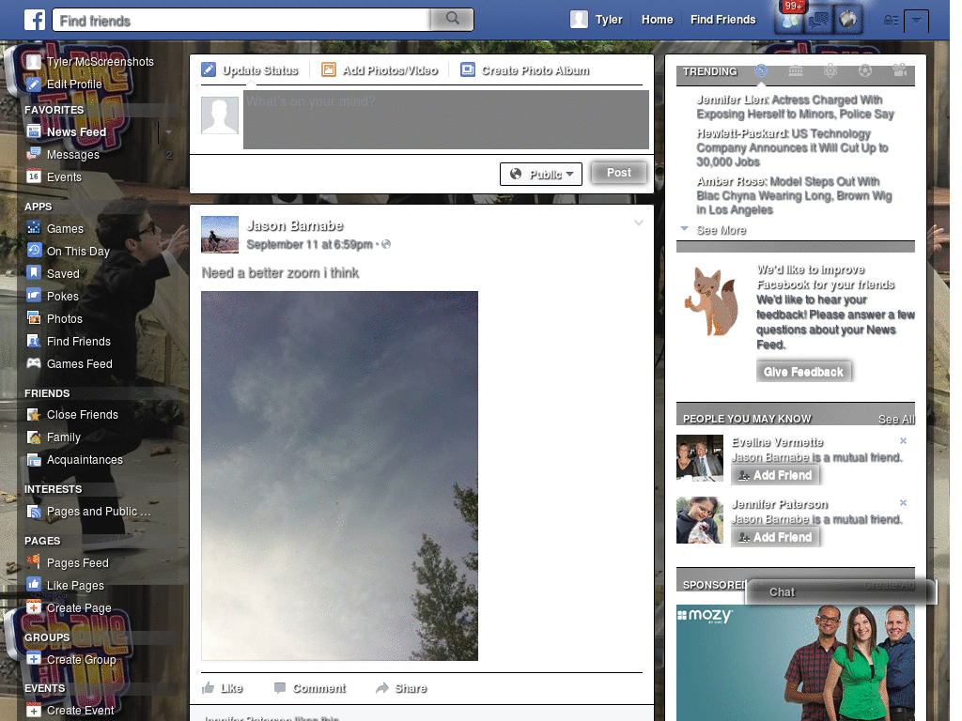Share Jason Barnabe's post
The image size is (962, 721).
coord(401,688)
